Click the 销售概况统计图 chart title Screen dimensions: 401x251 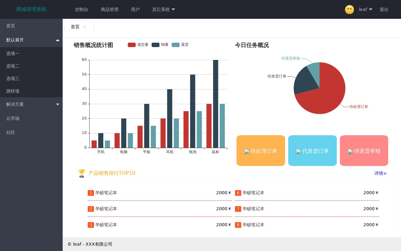click(x=93, y=45)
